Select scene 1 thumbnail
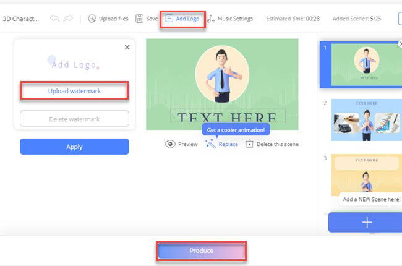The height and width of the screenshot is (266, 402). tap(361, 65)
